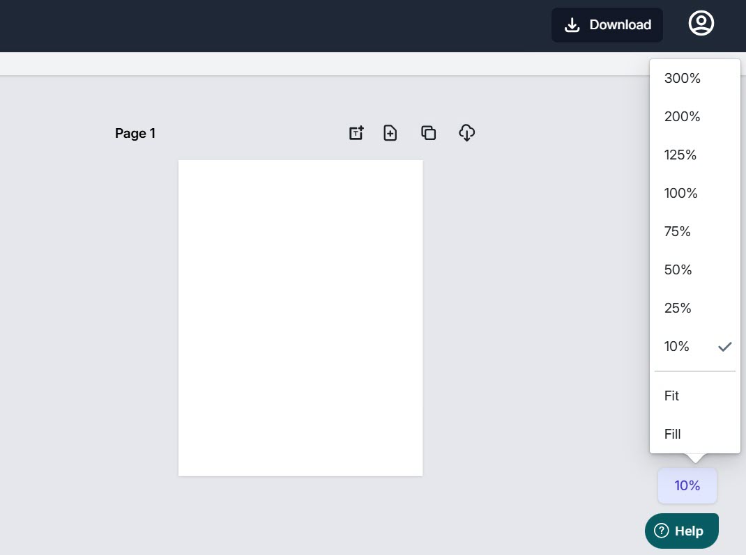Click the blank white page canvas
746x555 pixels.
300,318
